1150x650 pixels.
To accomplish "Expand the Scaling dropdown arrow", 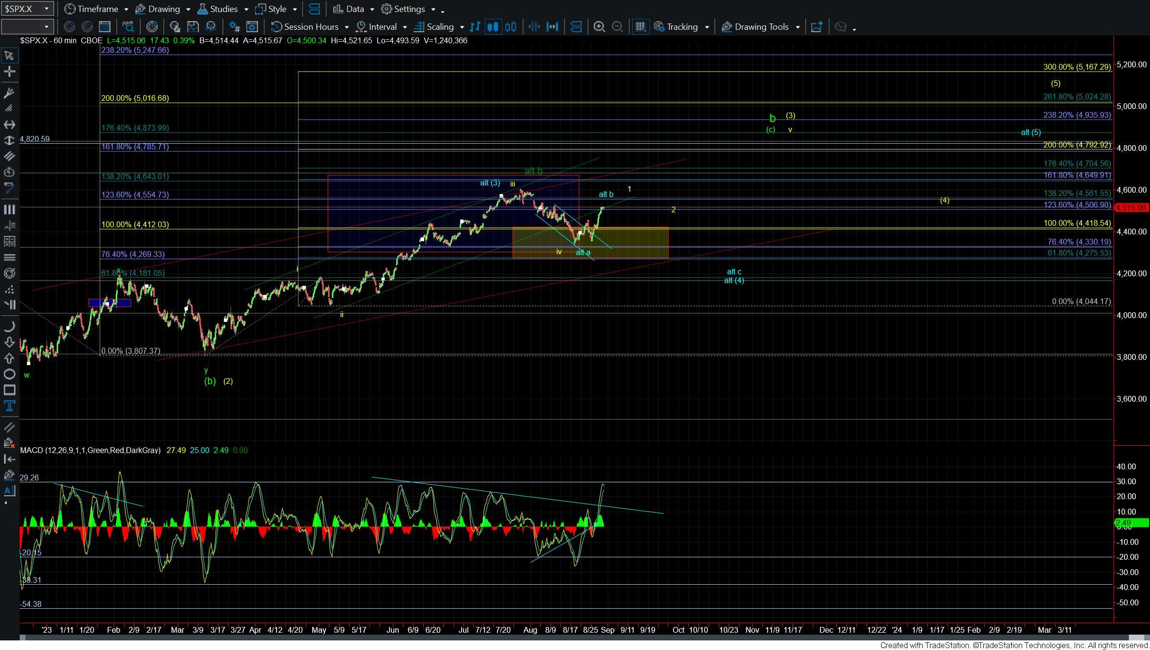I will point(462,27).
